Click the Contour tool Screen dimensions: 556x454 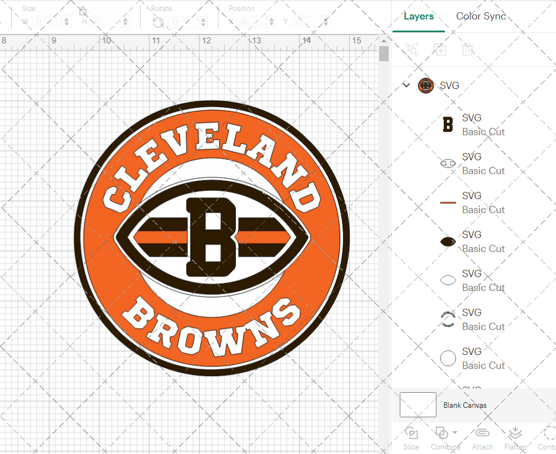click(x=548, y=439)
